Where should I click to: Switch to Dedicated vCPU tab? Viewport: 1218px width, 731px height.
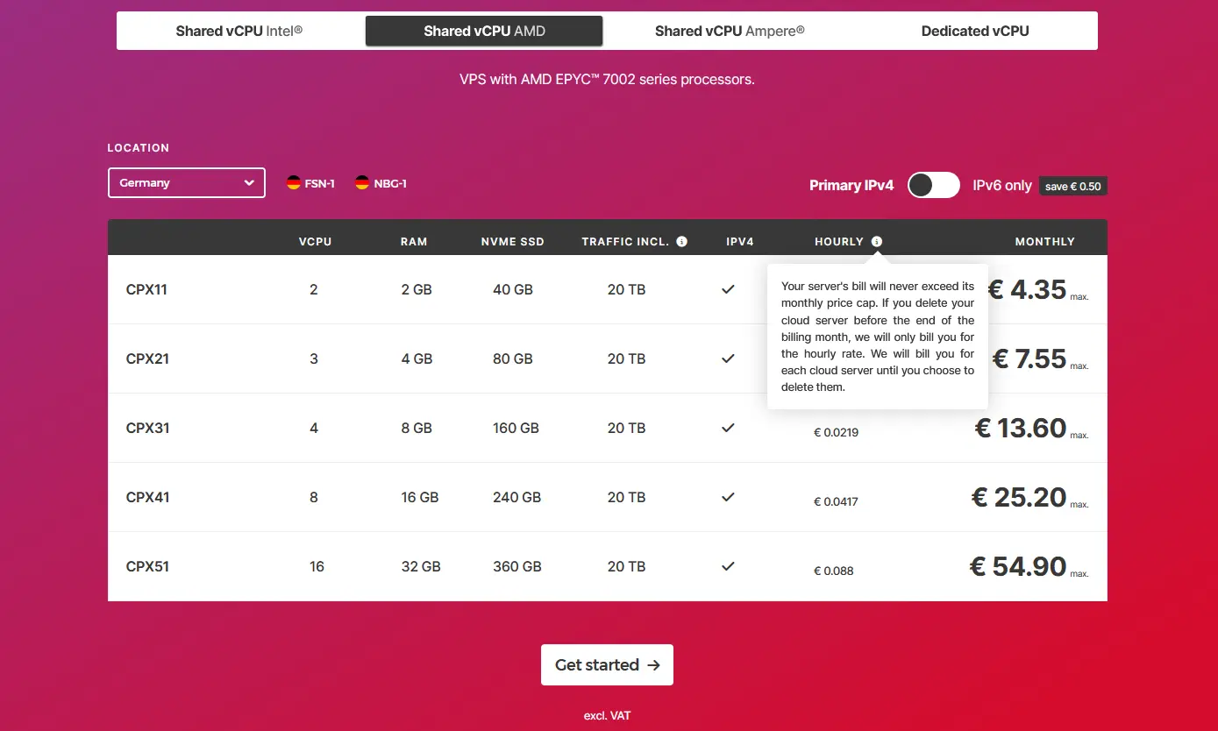click(x=975, y=31)
